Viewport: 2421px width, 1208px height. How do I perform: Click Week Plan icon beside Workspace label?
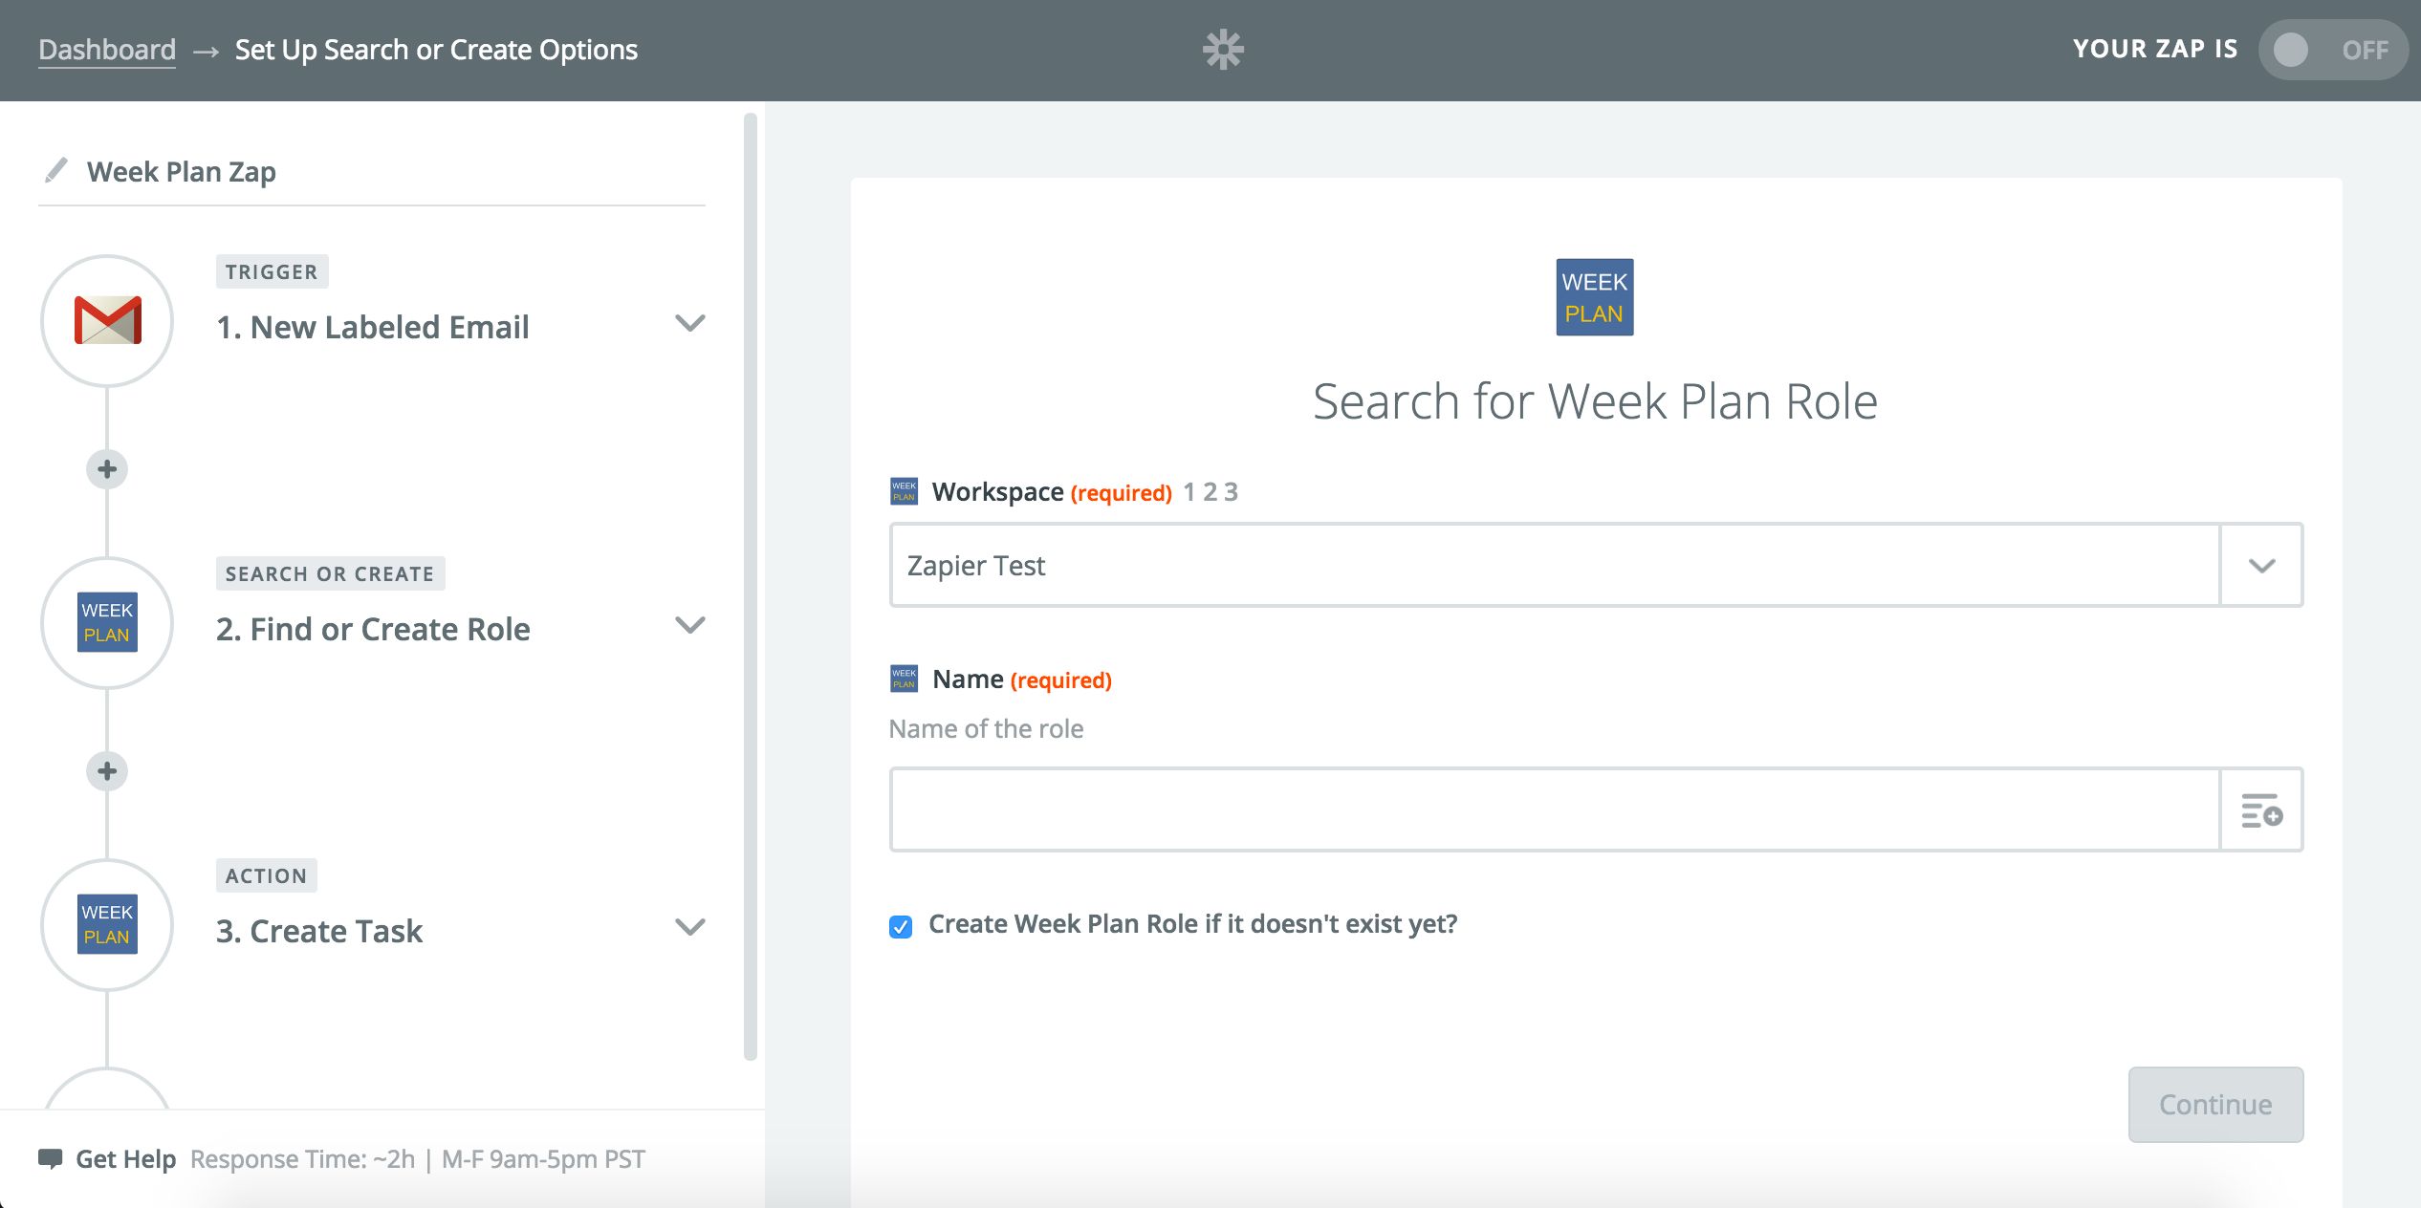pyautogui.click(x=904, y=491)
